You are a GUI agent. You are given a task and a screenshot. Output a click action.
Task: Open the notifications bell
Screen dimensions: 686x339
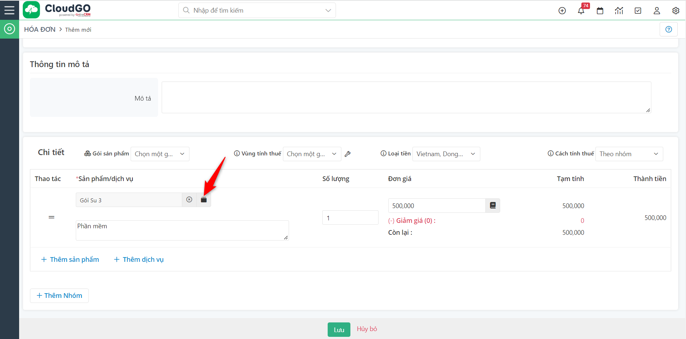pos(581,11)
